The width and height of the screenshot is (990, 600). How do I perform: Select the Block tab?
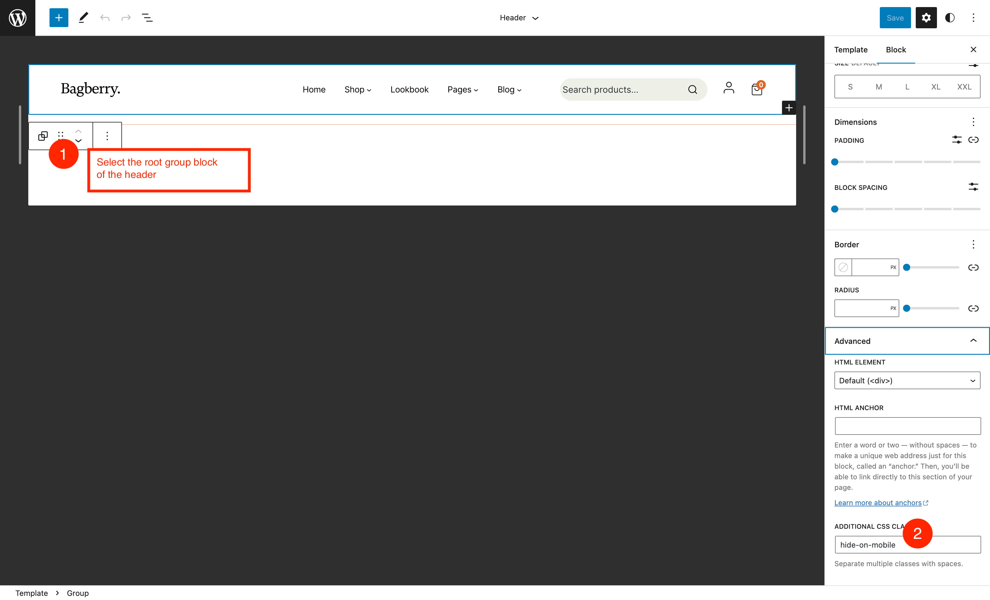click(x=896, y=49)
